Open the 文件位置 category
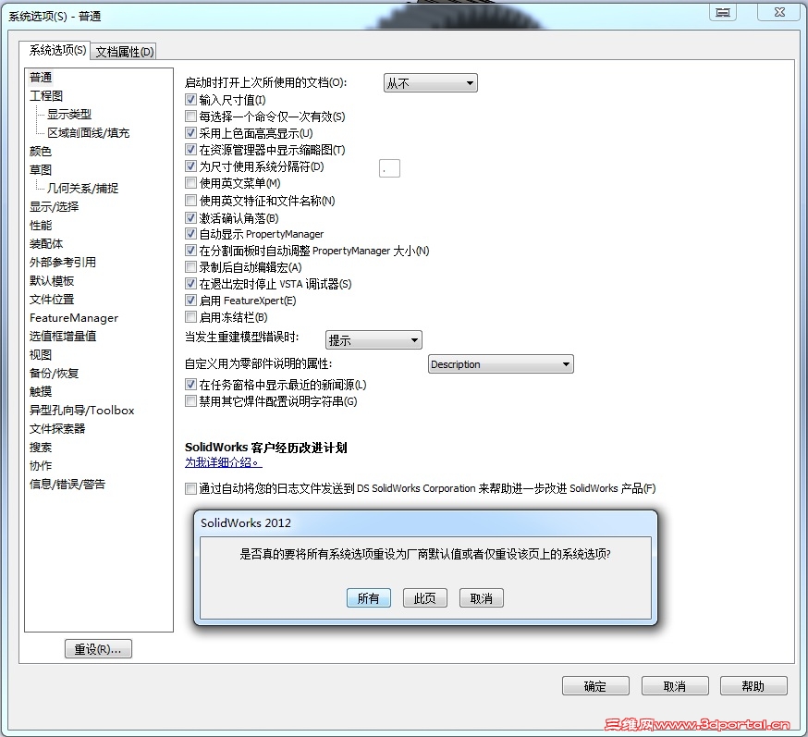Viewport: 808px width, 737px height. [x=52, y=300]
